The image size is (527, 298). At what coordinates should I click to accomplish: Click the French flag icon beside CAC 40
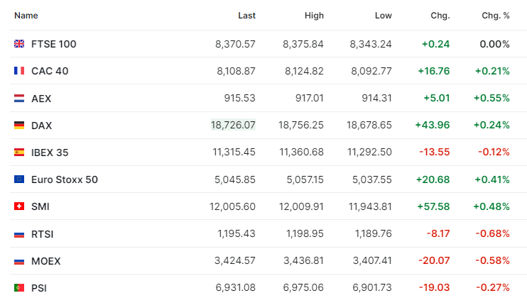(19, 70)
